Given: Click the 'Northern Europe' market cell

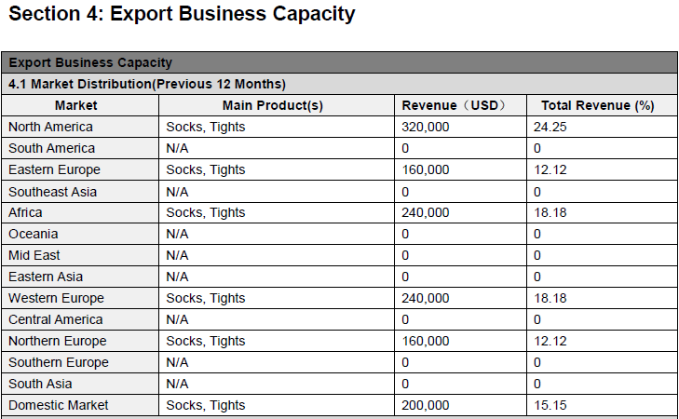Looking at the screenshot, I should pos(58,341).
